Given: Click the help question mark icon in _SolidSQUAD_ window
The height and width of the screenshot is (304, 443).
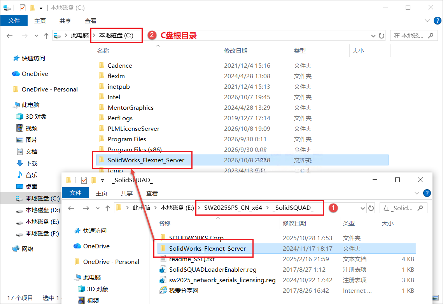Looking at the screenshot, I should [x=427, y=193].
